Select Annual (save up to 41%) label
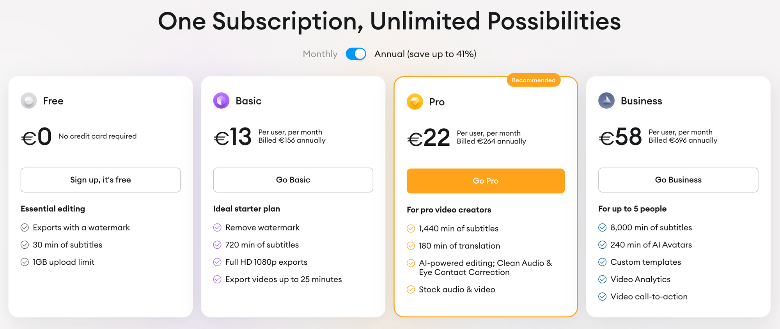This screenshot has width=780, height=329. tap(425, 54)
